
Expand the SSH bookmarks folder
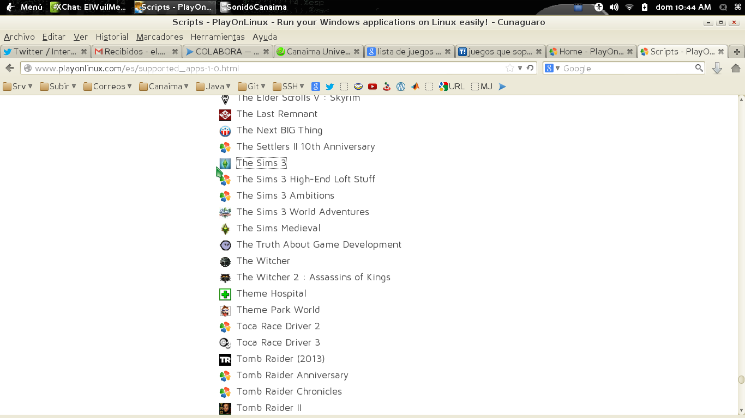[x=289, y=87]
